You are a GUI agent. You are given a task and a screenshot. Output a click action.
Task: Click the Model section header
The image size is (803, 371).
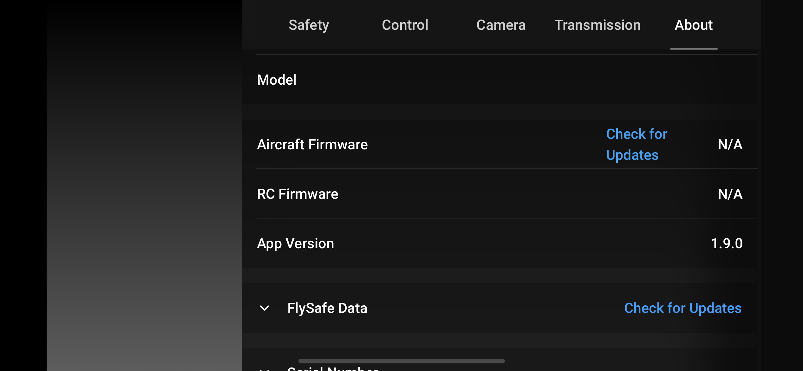[277, 79]
